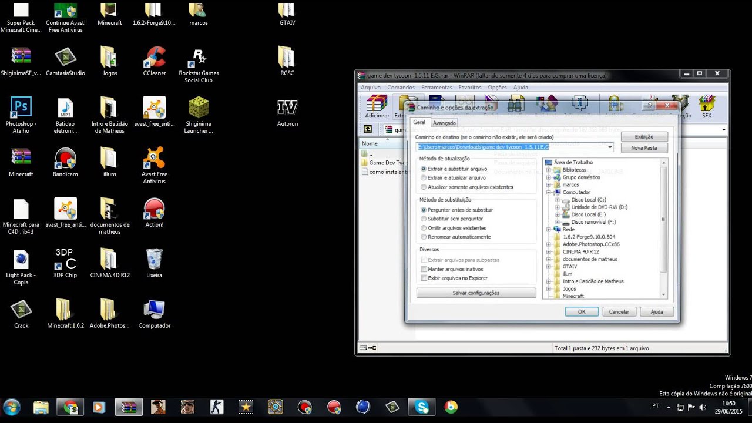This screenshot has width=752, height=423.
Task: Expand the Disco Local (E:) node
Action: tap(558, 214)
